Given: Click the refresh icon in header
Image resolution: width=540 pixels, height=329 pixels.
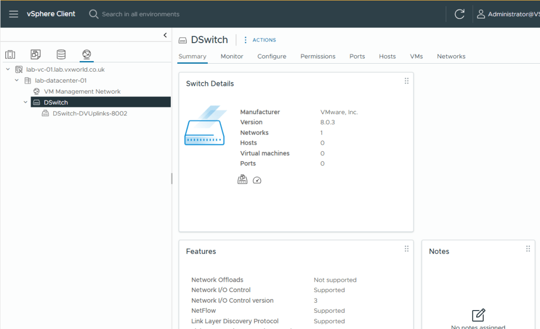Looking at the screenshot, I should [x=459, y=14].
